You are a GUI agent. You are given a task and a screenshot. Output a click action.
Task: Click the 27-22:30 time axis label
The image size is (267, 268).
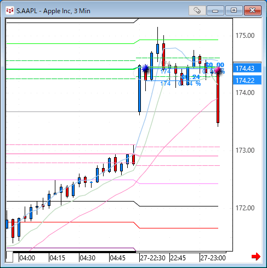[x=153, y=258]
